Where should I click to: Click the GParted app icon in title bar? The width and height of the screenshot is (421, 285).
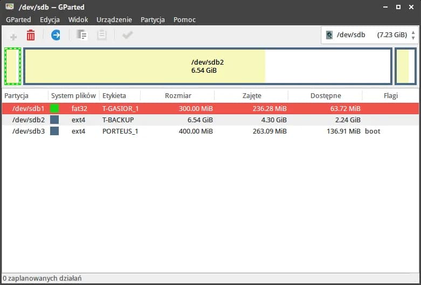pos(9,7)
